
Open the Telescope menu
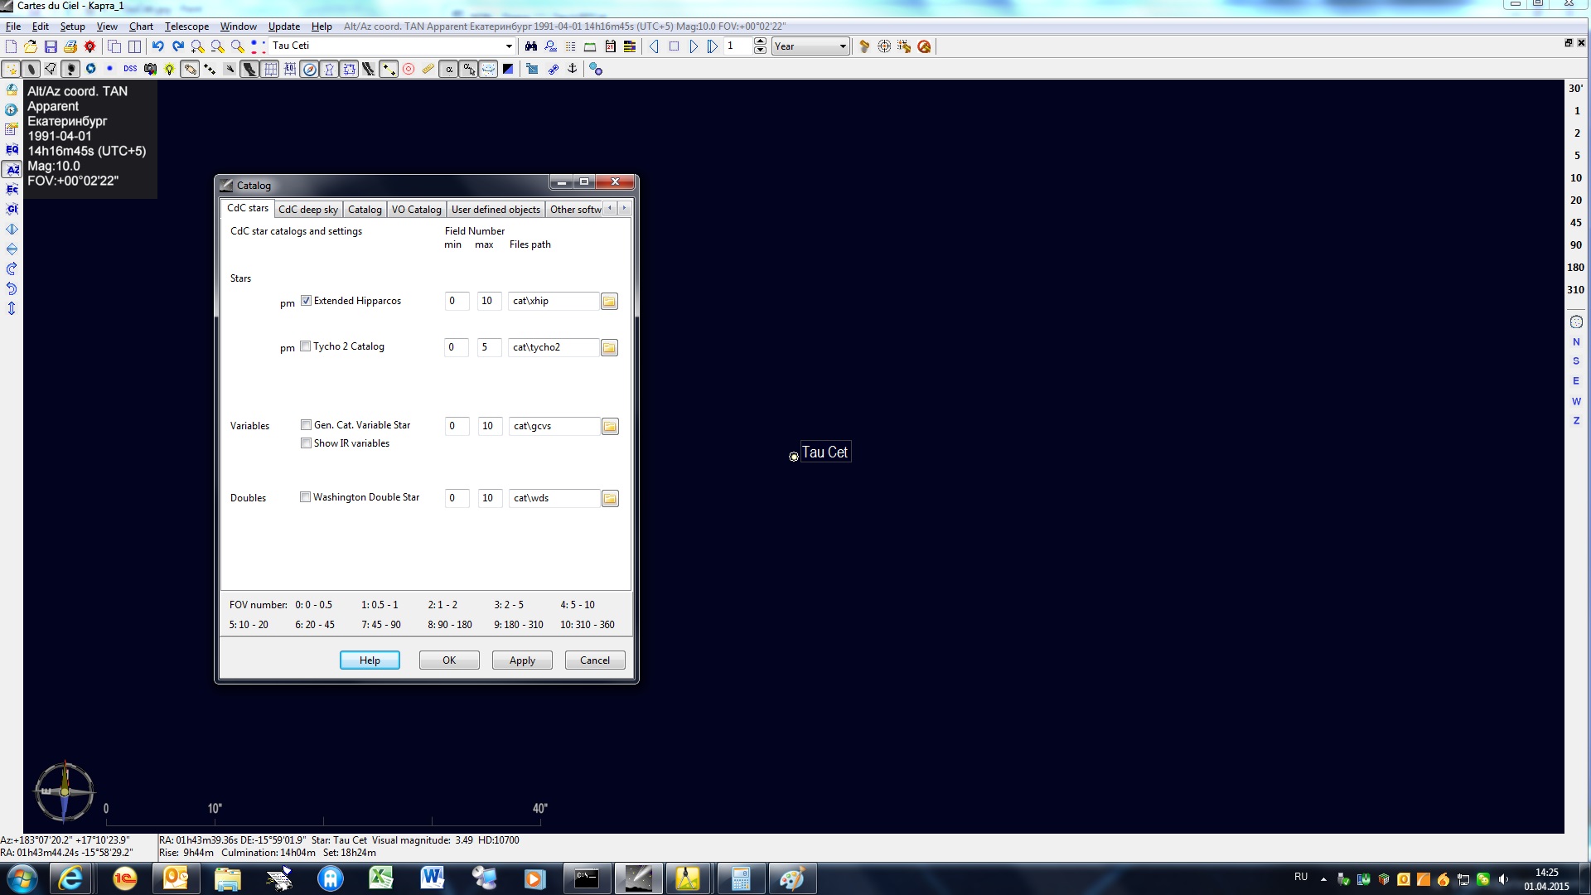tap(186, 27)
